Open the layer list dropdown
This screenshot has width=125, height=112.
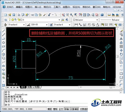click(59, 20)
